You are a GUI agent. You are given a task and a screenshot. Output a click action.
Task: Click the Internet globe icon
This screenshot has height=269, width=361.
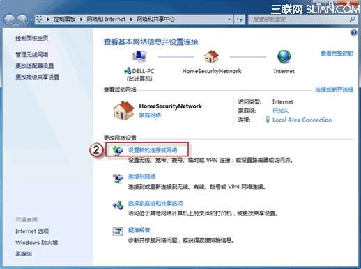point(284,56)
